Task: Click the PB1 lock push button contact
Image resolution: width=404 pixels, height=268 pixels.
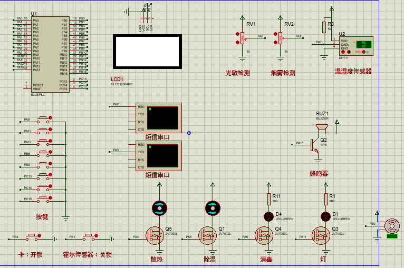Action: pos(89,237)
